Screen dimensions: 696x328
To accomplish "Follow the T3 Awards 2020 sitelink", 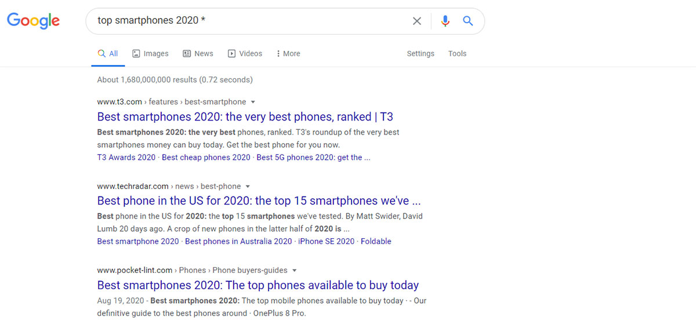I will (126, 157).
